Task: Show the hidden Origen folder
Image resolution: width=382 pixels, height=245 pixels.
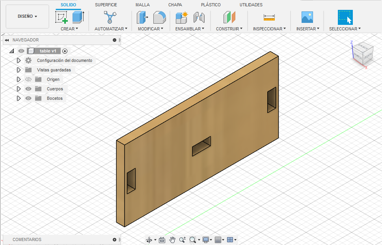Action: coord(28,79)
